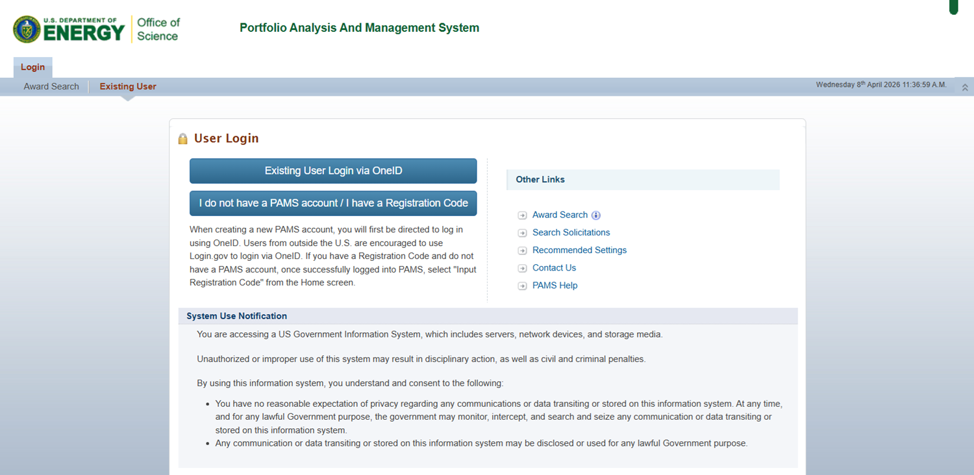Screen dimensions: 974x475
Task: Click Existing User Login via OneID button
Action: pyautogui.click(x=333, y=171)
